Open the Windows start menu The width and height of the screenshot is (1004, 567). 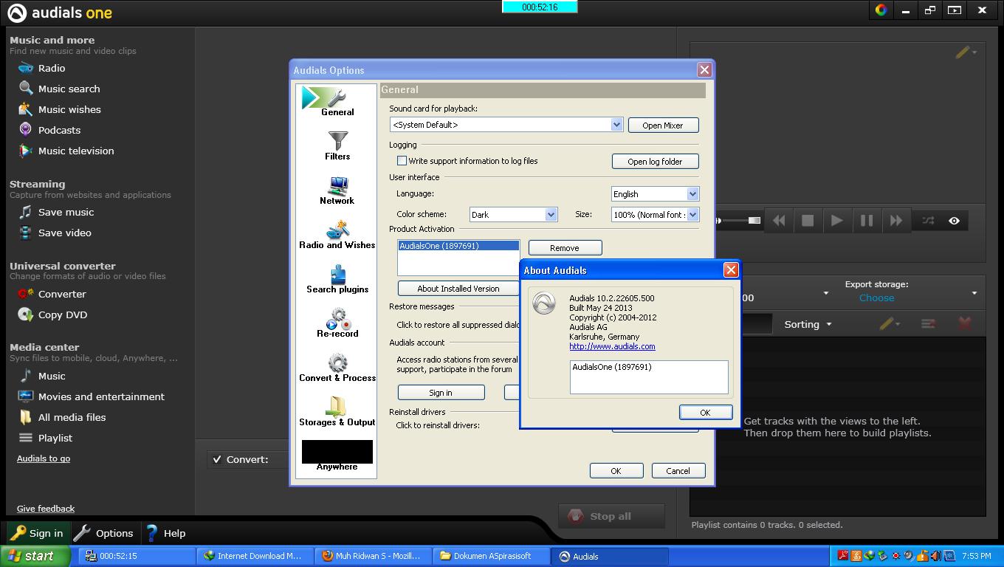[35, 556]
